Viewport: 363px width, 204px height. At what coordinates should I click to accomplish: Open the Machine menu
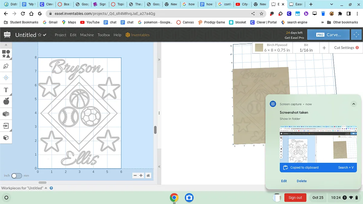(87, 35)
